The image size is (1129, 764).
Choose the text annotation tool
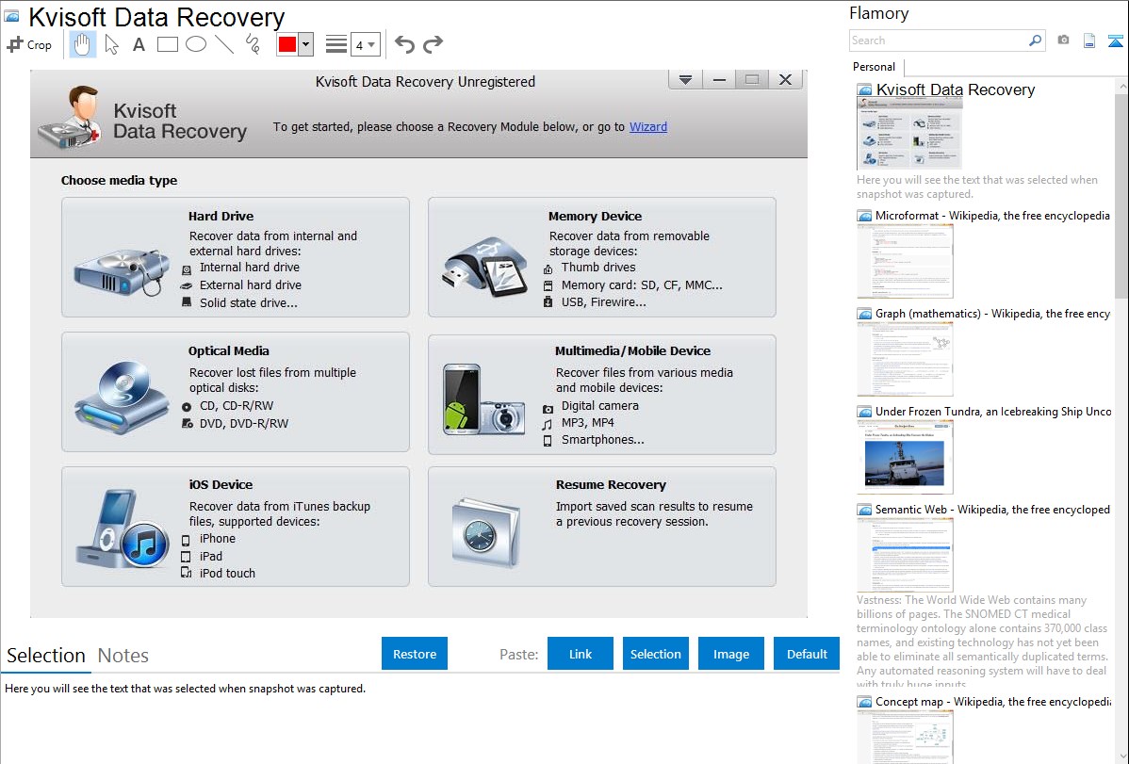click(x=139, y=44)
